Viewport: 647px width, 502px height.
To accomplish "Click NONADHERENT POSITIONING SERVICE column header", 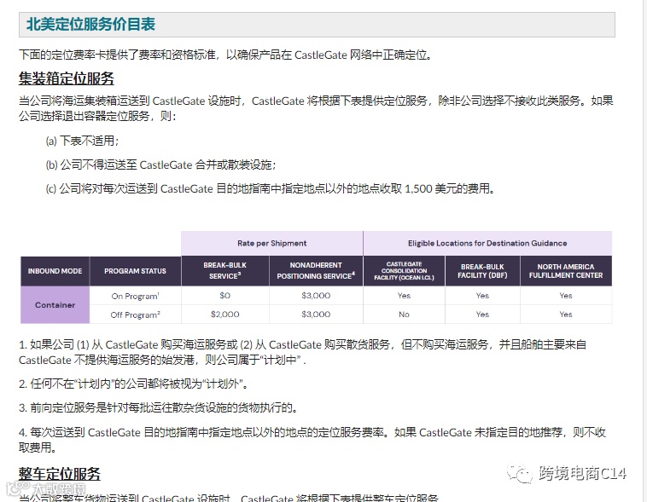I will tap(316, 271).
